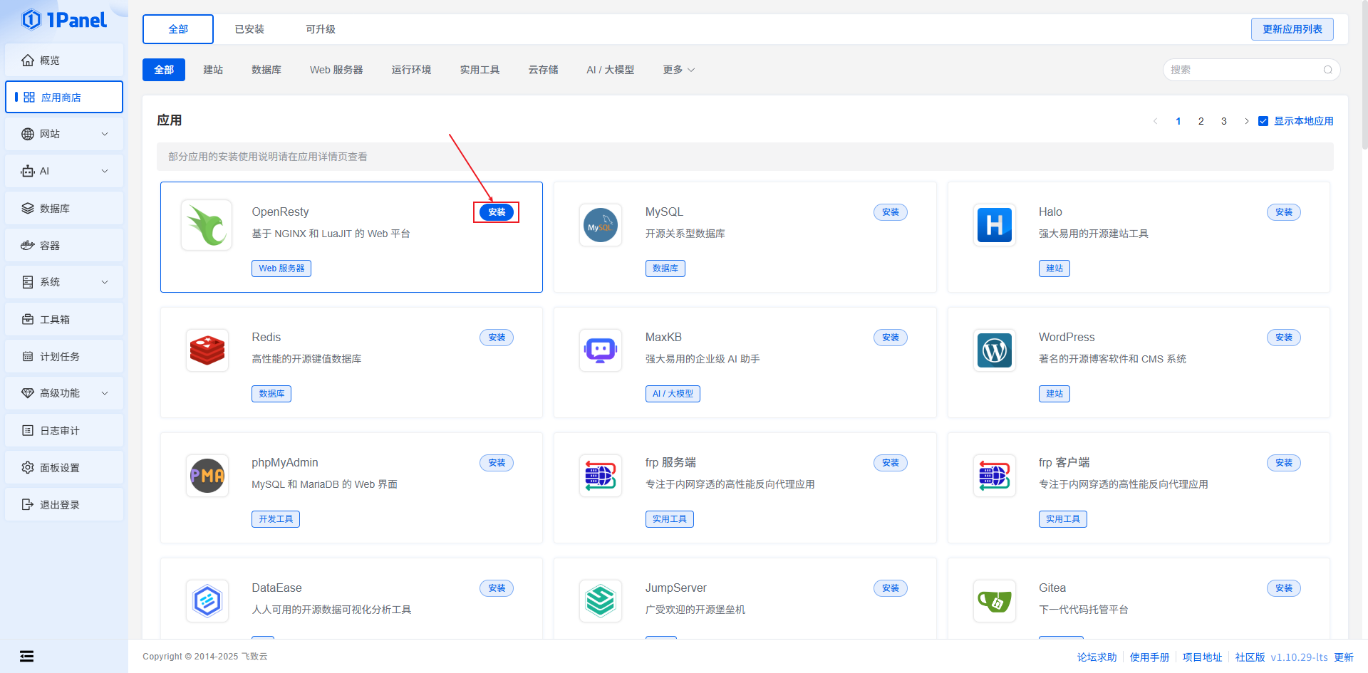Open the MaxKB app logo
Image resolution: width=1368 pixels, height=673 pixels.
(601, 350)
